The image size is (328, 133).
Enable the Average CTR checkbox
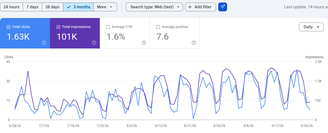(108, 27)
